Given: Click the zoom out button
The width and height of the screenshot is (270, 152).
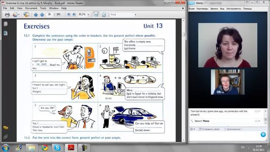Looking at the screenshot, I should pos(69,14).
